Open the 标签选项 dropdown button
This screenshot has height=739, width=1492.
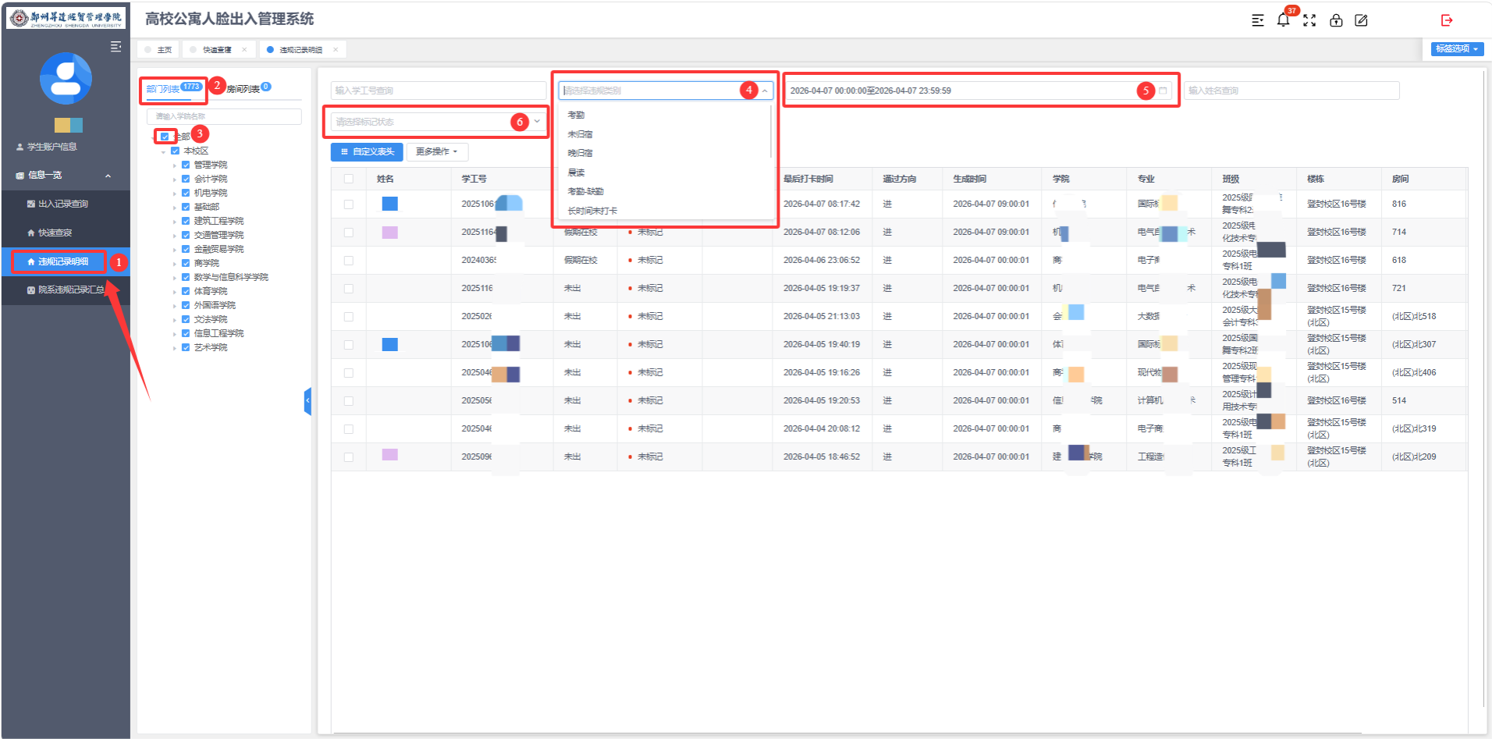click(x=1457, y=48)
